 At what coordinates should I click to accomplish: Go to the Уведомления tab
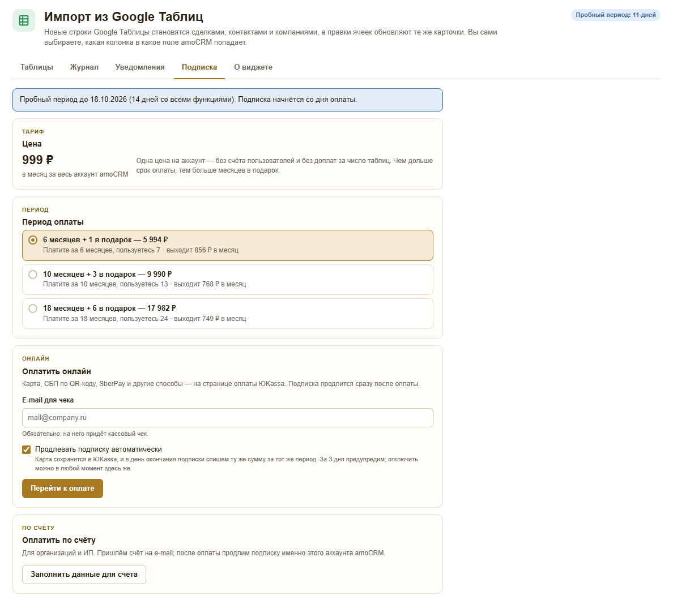tap(140, 67)
